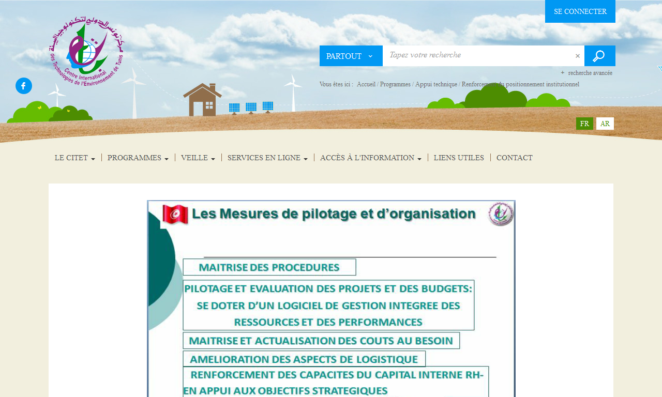Go to Programmes in breadcrumb
Screen dimensions: 662x397
395,84
